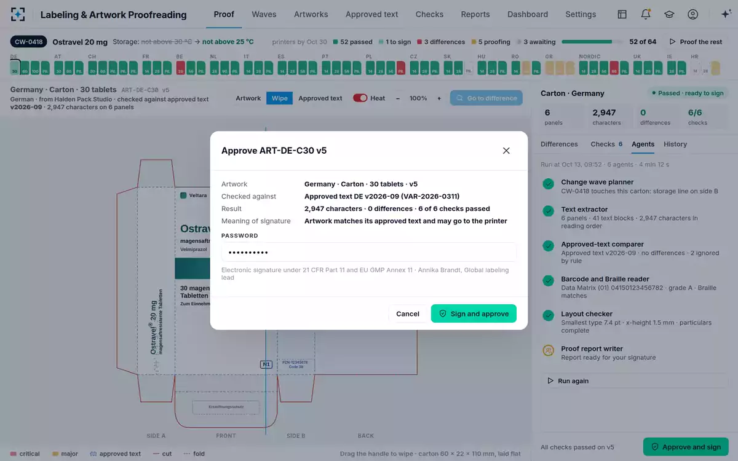Click the Approved-text comparer status checkmark
This screenshot has width=738, height=461.
(549, 246)
